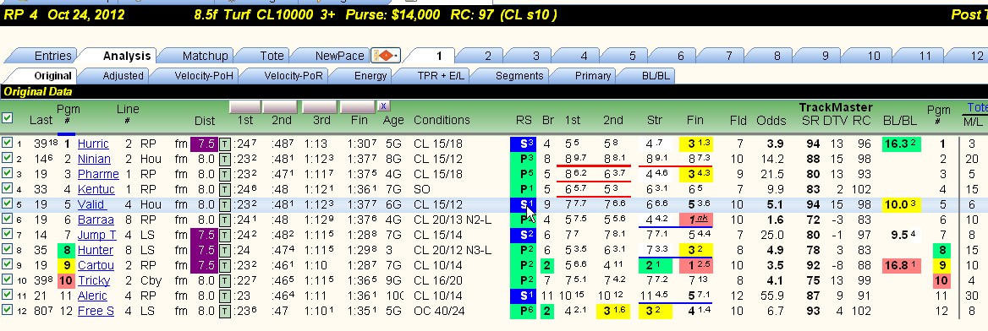988x331 pixels.
Task: Click the blank button above 1st column
Action: pos(244,106)
